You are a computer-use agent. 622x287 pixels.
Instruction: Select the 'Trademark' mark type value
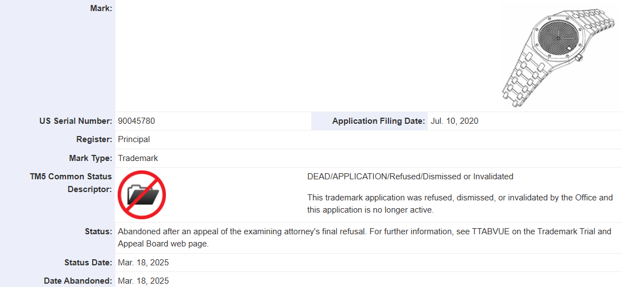coord(138,158)
